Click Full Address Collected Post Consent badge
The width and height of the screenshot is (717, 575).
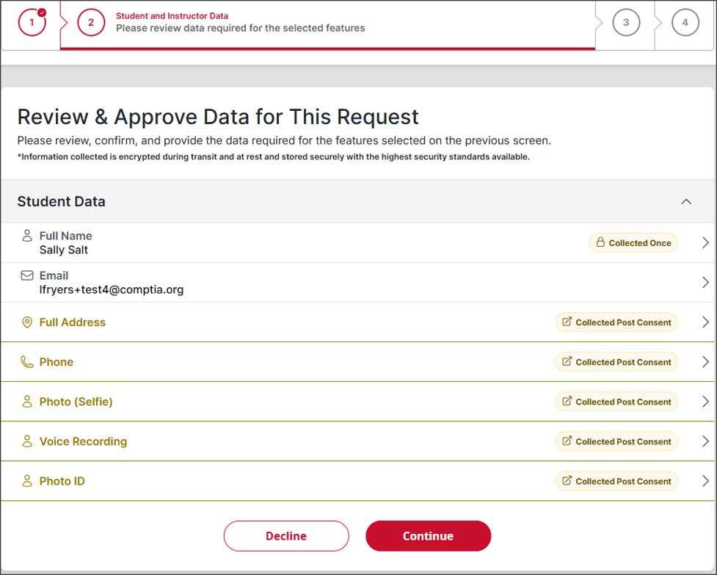pyautogui.click(x=616, y=322)
